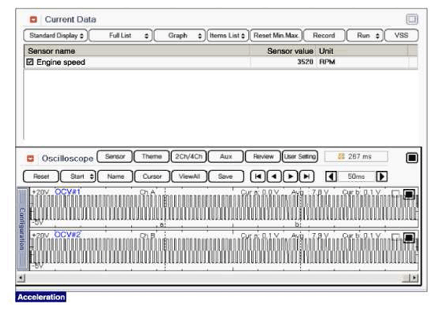Jump to last waveform frame
Viewport: 436px width, 311px height.
[307, 175]
